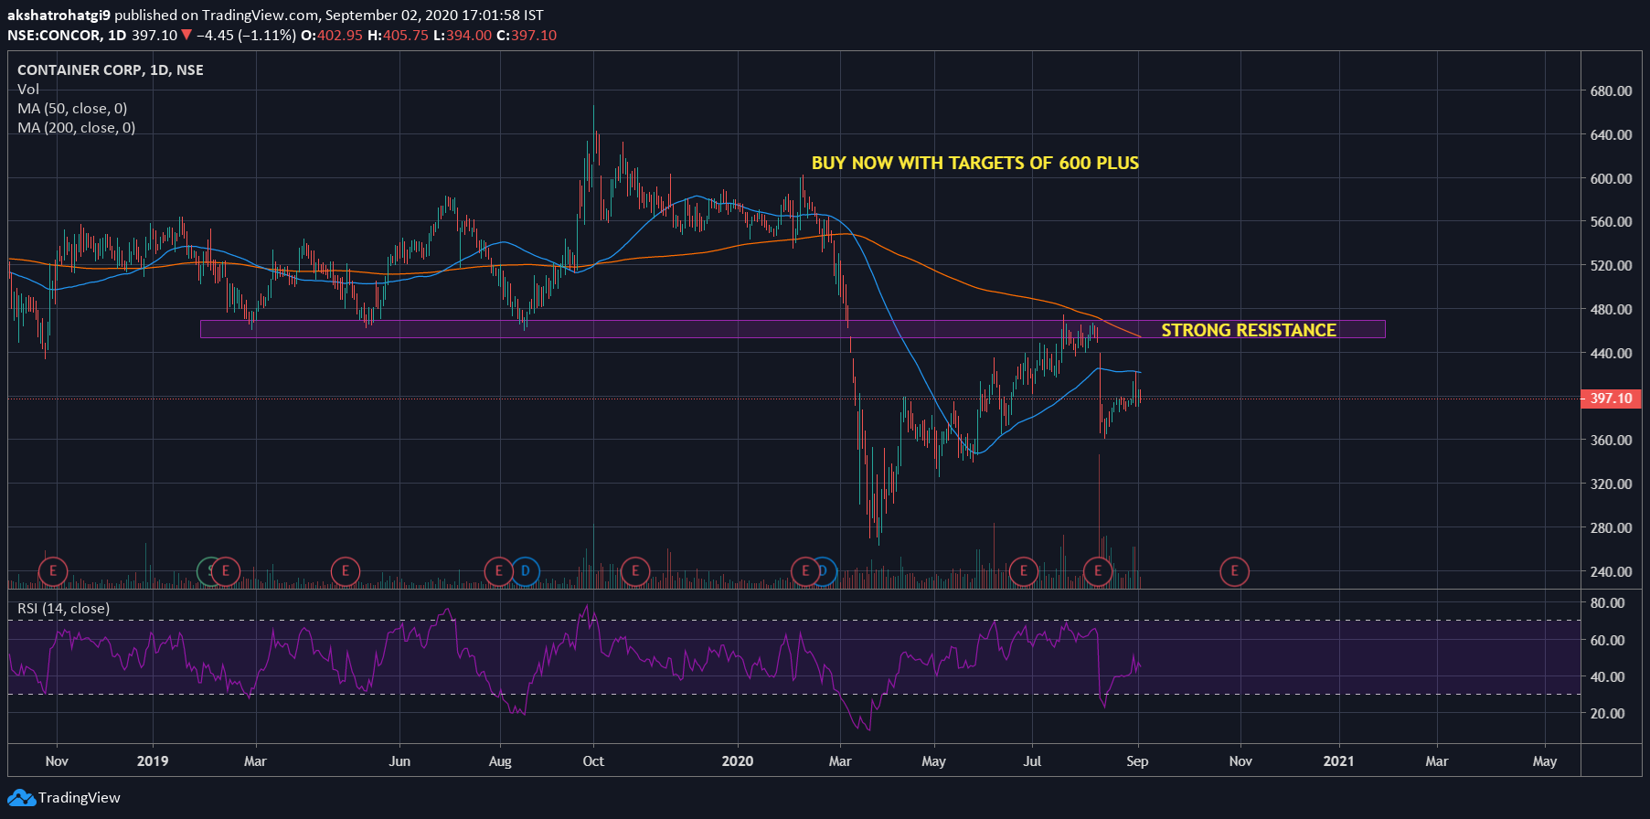1650x819 pixels.
Task: Click the purple strong resistance zone rectangle
Action: [793, 329]
